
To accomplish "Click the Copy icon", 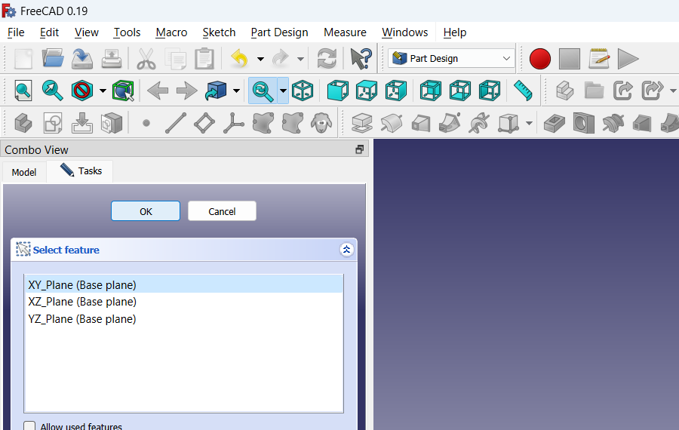I will pos(175,58).
